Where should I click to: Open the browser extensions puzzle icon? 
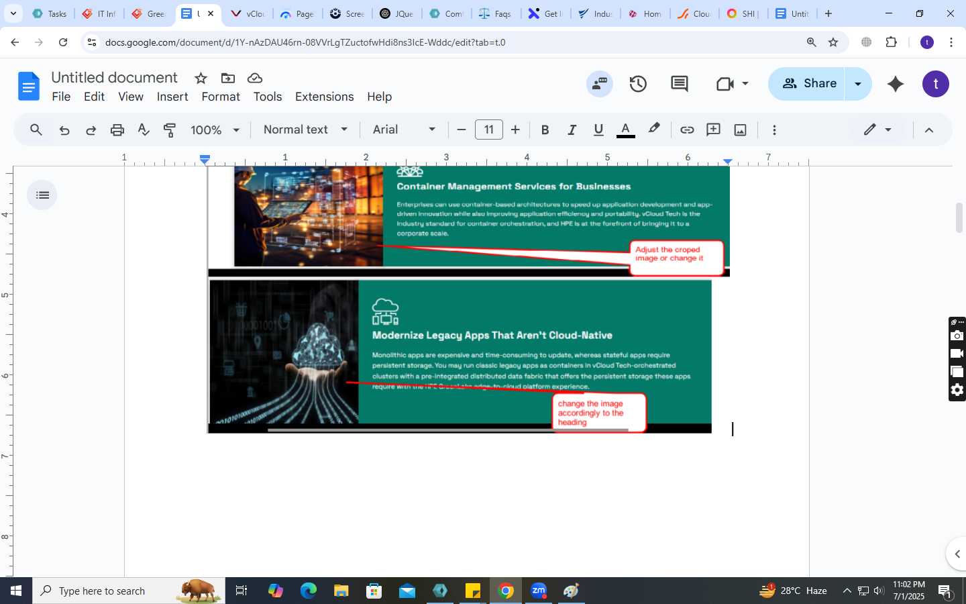(891, 42)
